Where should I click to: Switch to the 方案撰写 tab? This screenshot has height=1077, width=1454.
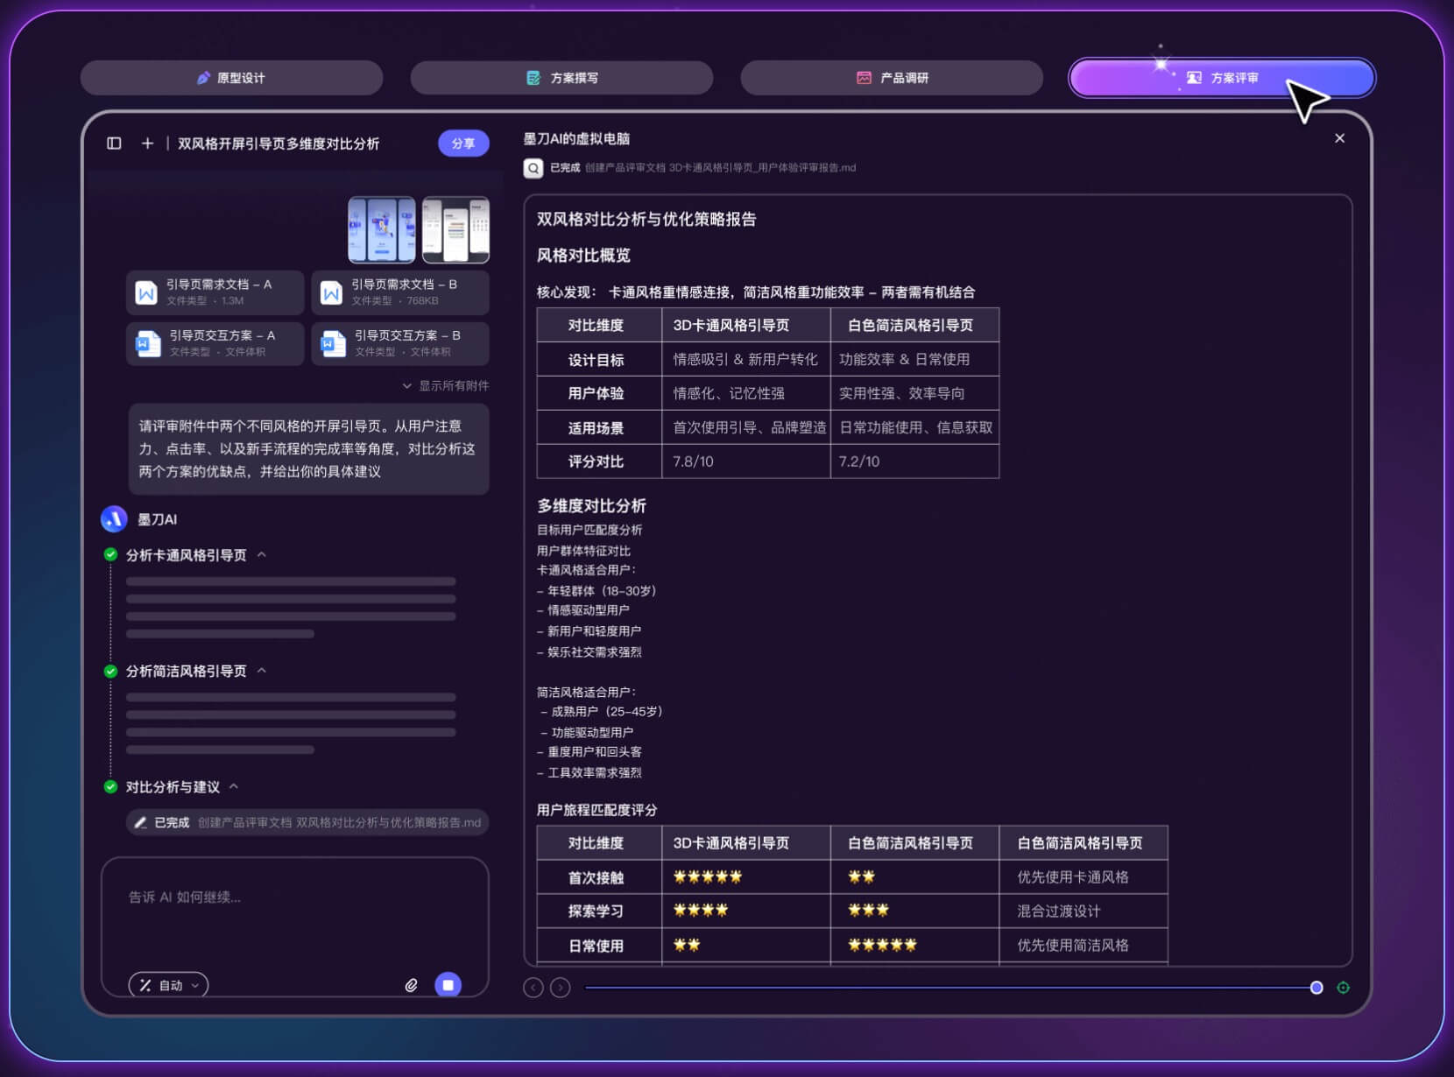click(x=561, y=77)
